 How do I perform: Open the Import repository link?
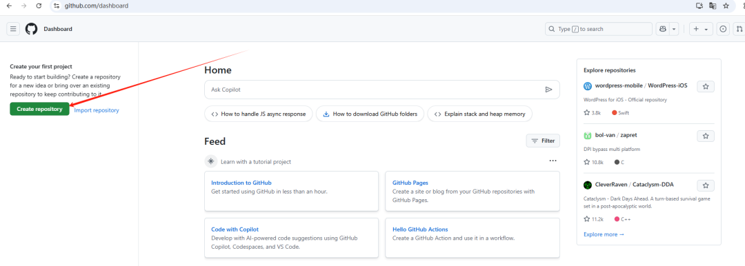[x=97, y=110]
